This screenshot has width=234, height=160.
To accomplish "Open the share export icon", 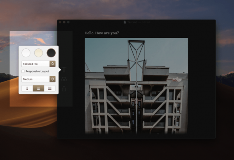I will pos(64,89).
